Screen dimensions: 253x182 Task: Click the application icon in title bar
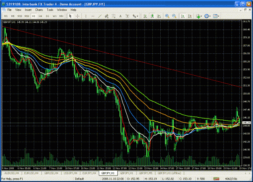(3, 4)
